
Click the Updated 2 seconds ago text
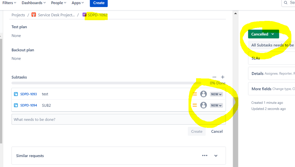pyautogui.click(x=268, y=109)
